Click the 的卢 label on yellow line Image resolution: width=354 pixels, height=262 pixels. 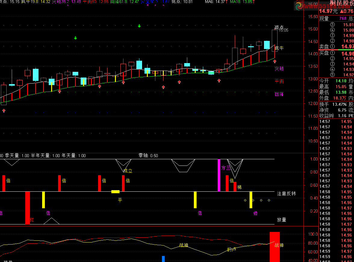click(x=232, y=249)
